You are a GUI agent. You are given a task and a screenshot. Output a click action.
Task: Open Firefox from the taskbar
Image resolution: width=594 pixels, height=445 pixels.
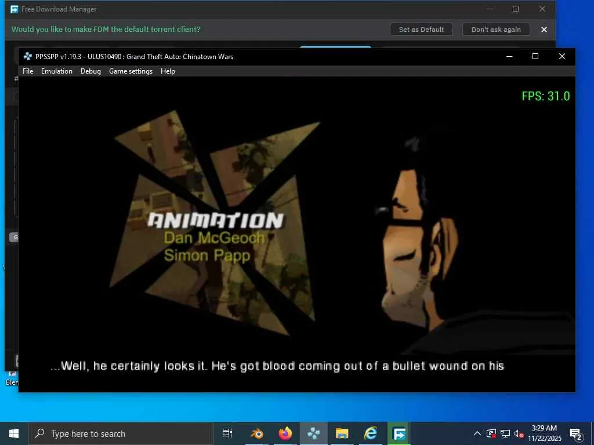coord(285,433)
